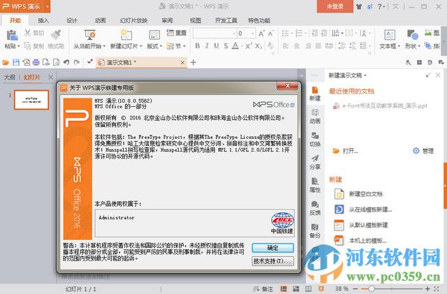This screenshot has width=447, height=294.
Task: Expand the WPS 演示 application menu arrow
Action: click(47, 6)
